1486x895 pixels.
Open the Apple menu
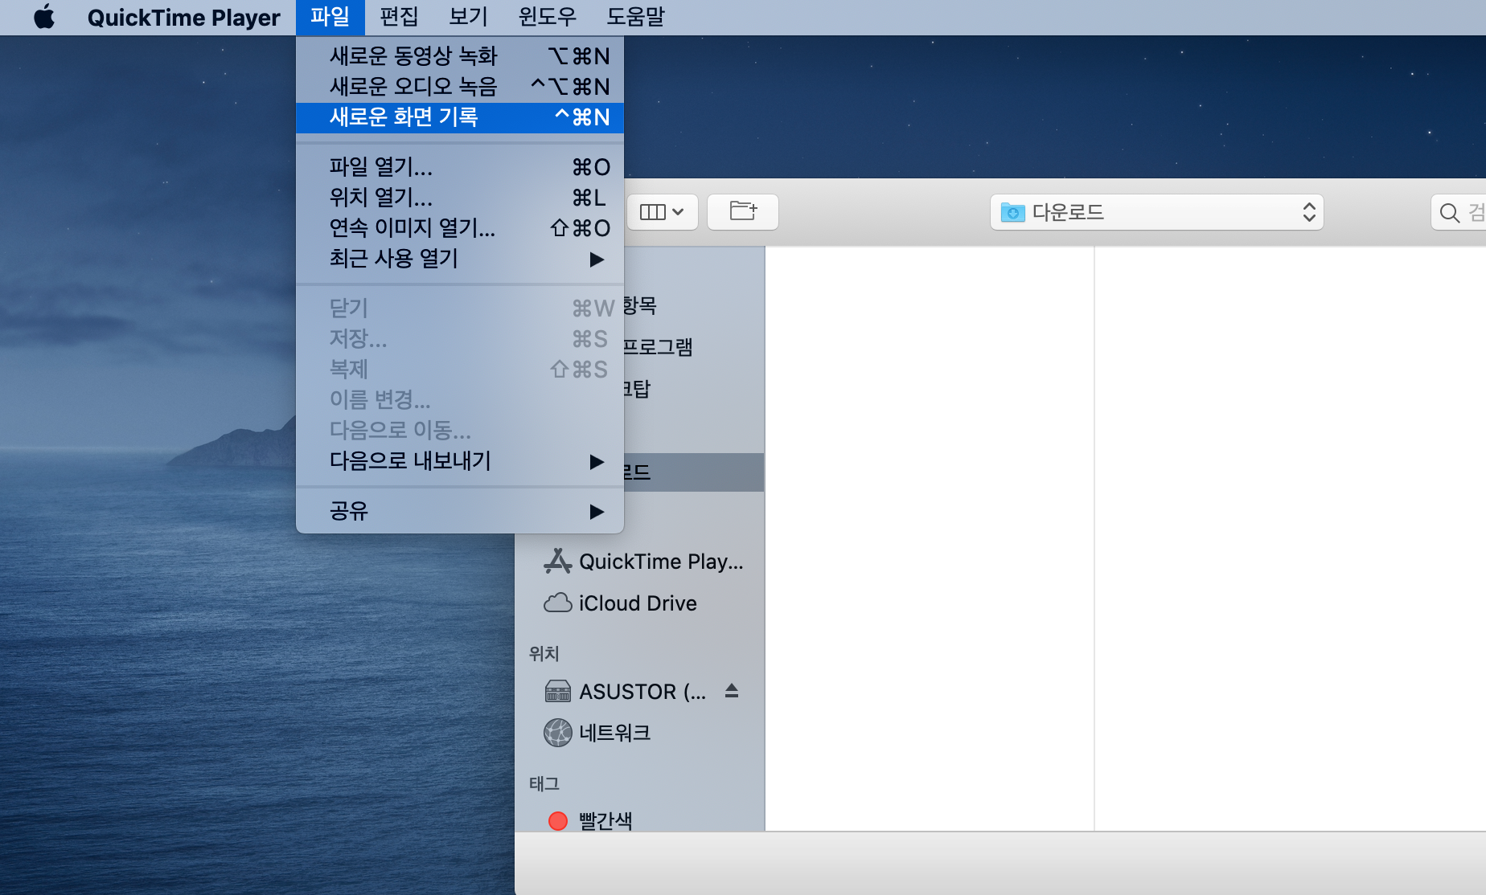pos(44,17)
